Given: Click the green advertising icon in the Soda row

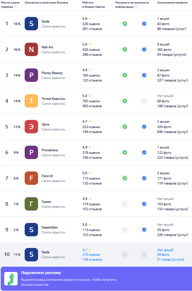Looking at the screenshot, I should (125, 24).
